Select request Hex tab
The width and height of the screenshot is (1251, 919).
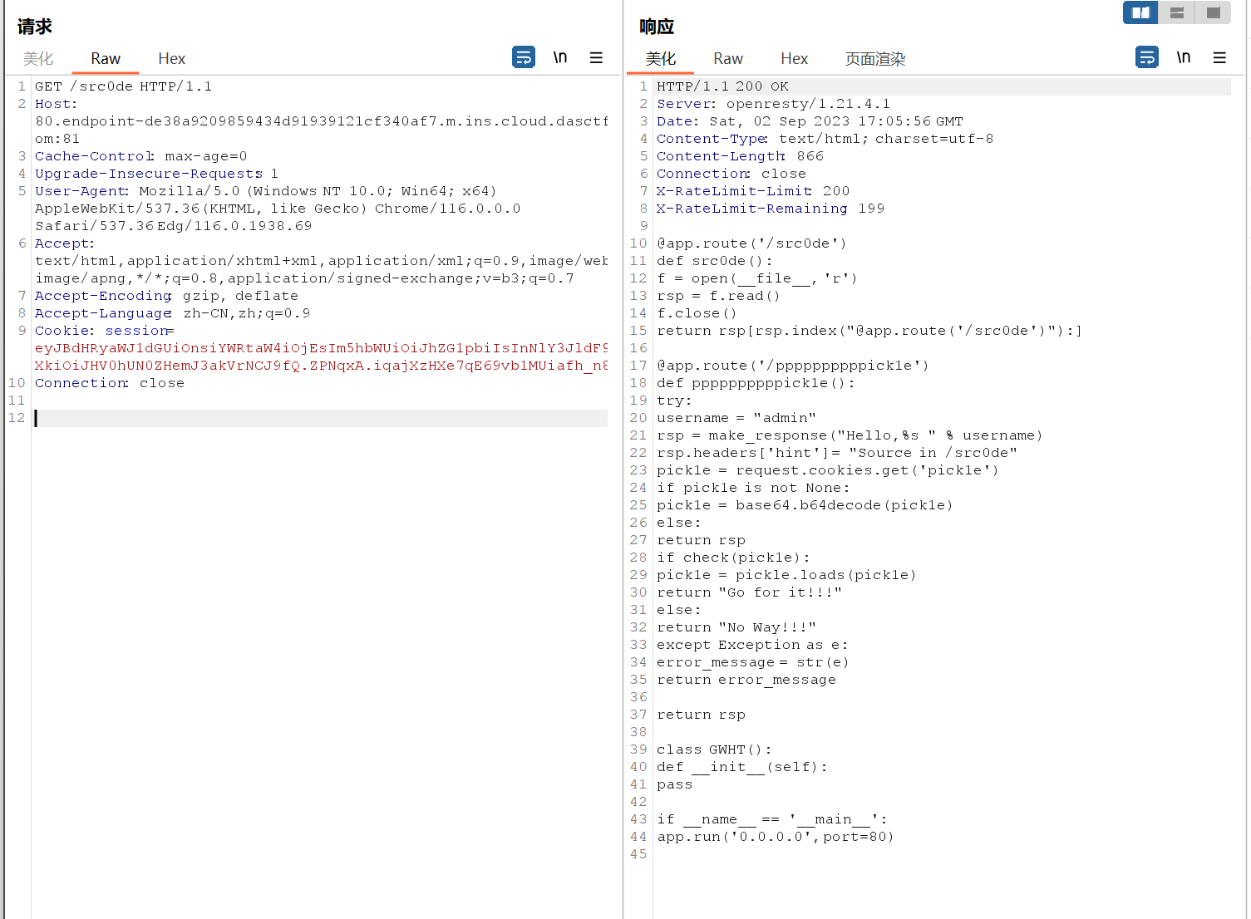(x=171, y=58)
